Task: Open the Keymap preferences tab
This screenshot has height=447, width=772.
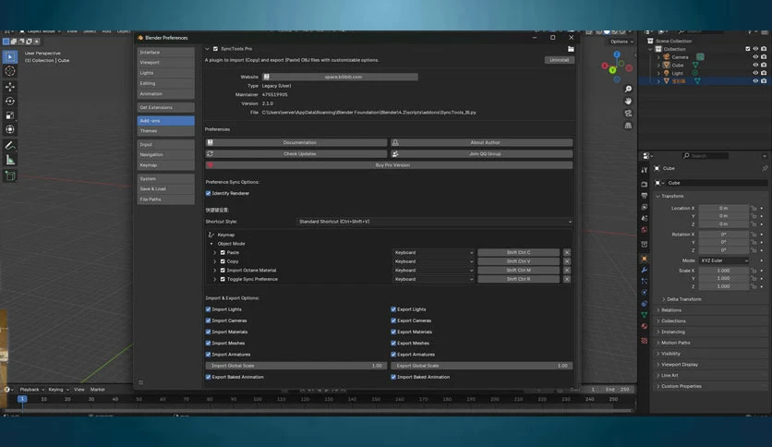Action: click(165, 165)
